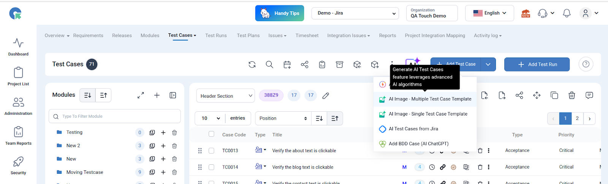Click the archive box icon in toolbar

[339, 65]
